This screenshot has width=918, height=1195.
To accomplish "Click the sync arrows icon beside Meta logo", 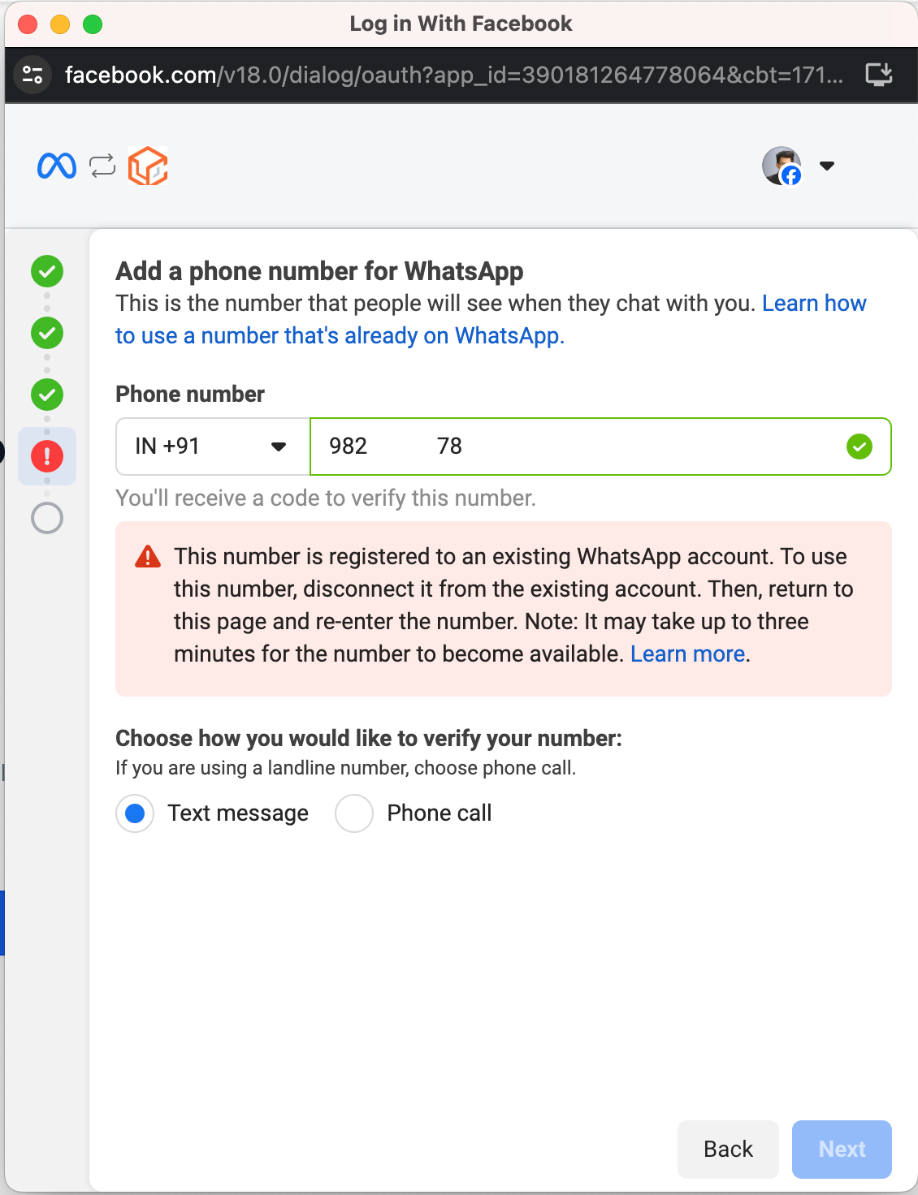I will [x=102, y=166].
